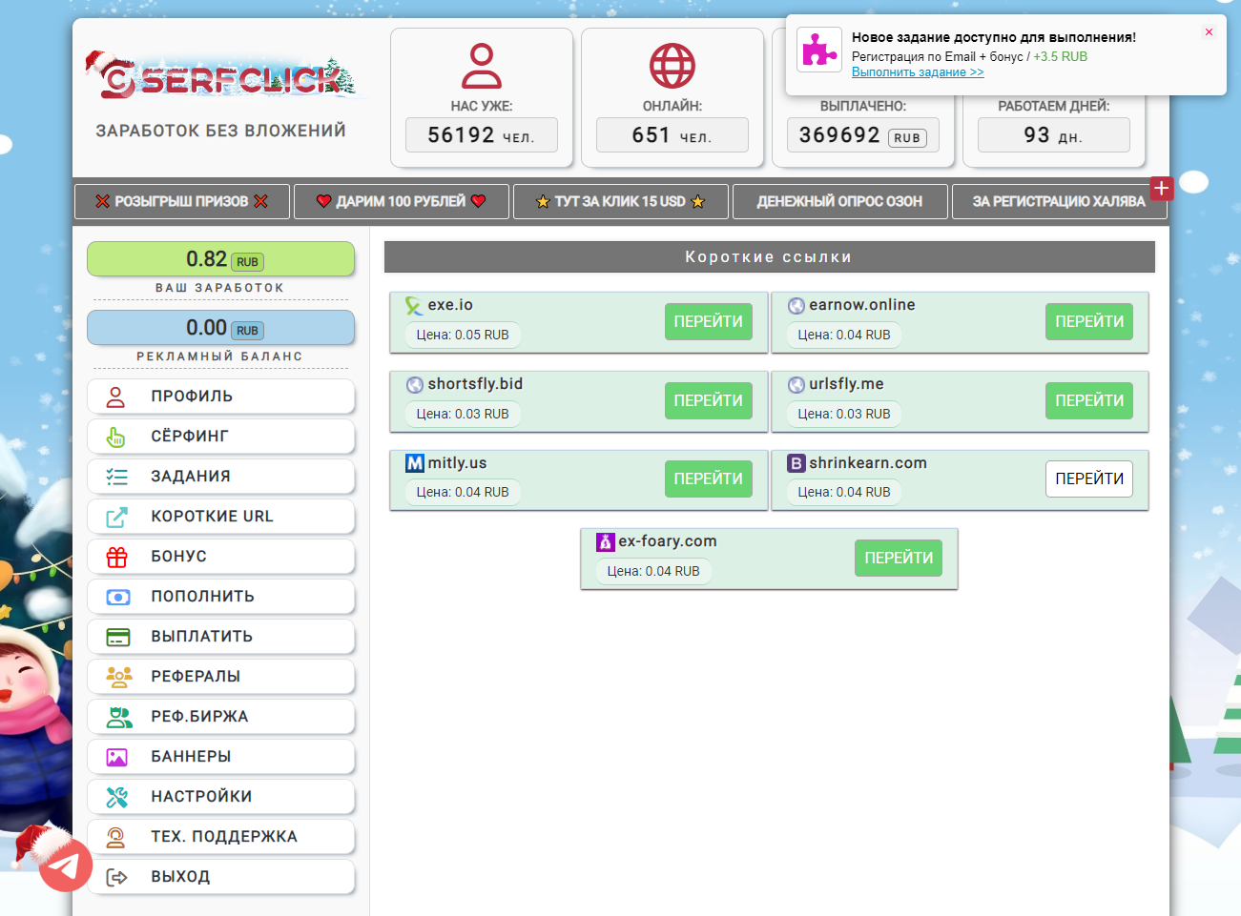Click the 651 чел. online counter
Screen dimensions: 1241x916
[672, 135]
